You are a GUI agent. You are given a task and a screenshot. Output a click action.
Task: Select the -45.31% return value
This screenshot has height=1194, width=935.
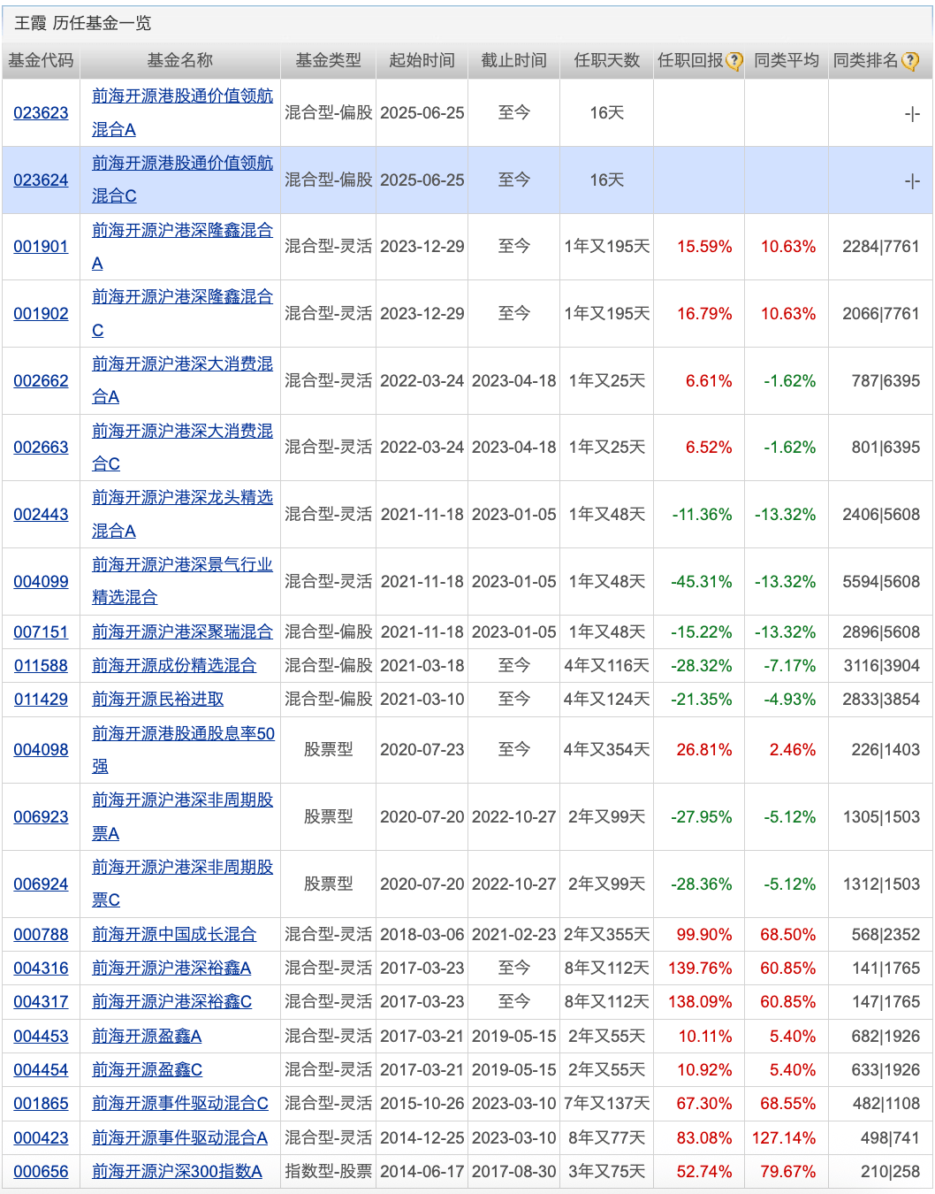(x=702, y=581)
